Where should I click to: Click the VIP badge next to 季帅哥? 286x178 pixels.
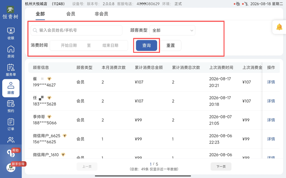pos(49,117)
